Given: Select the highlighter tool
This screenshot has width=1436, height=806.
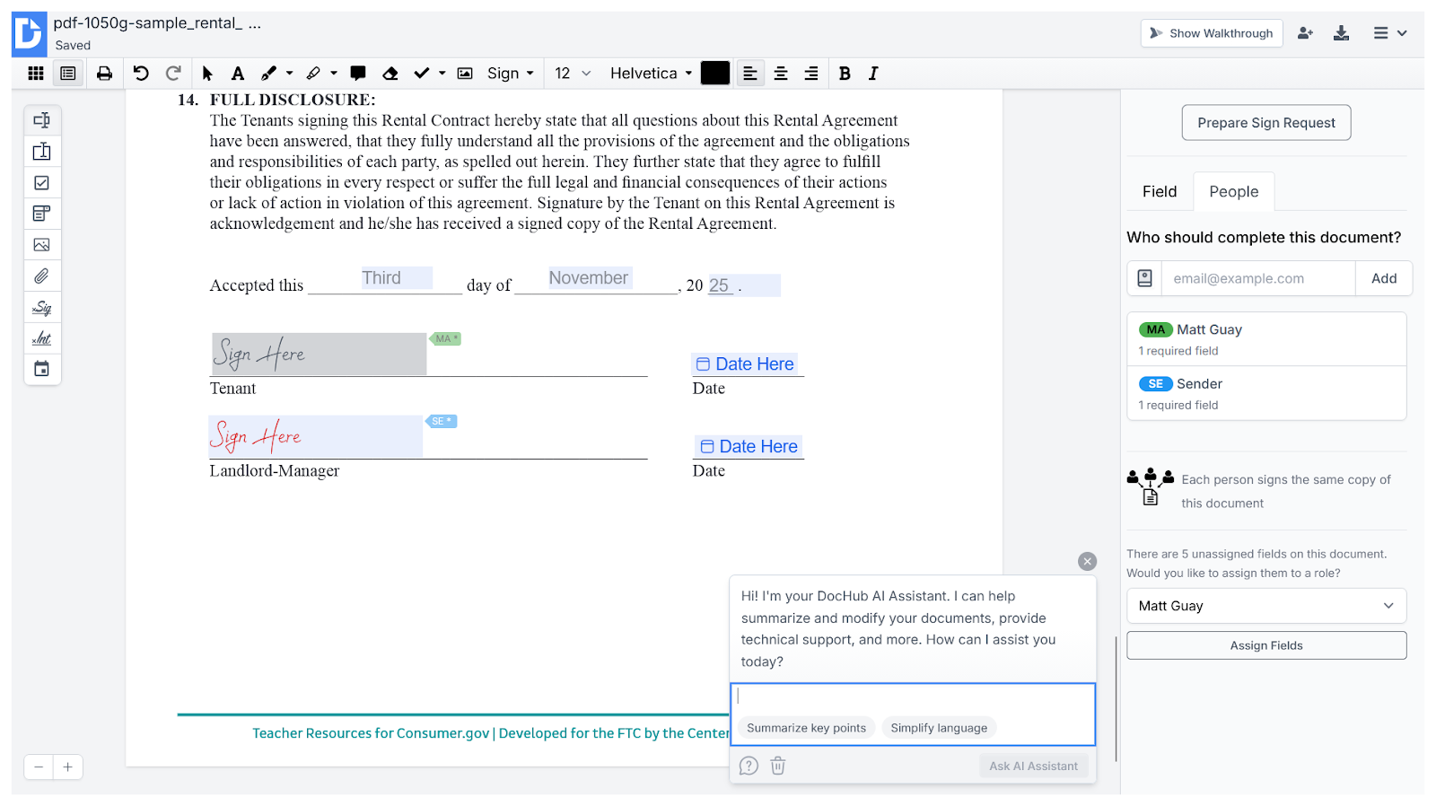Looking at the screenshot, I should tap(313, 74).
